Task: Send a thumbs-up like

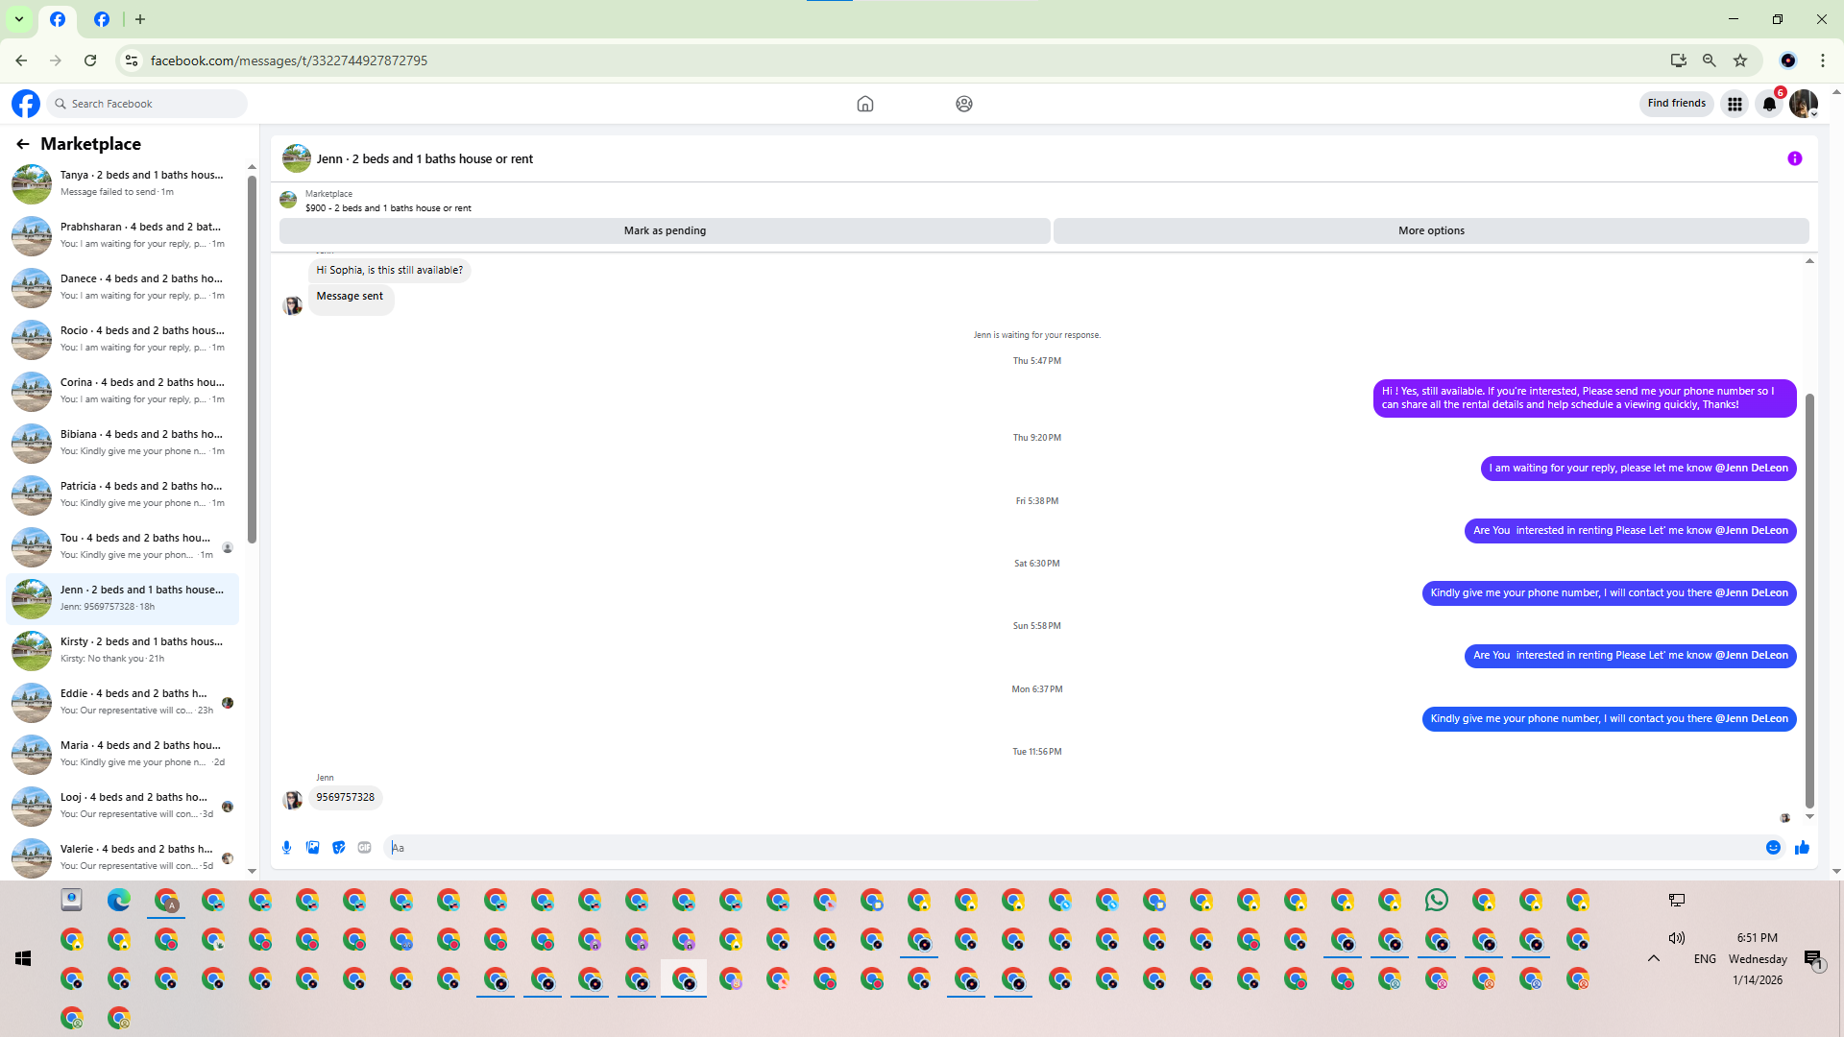Action: (x=1802, y=848)
